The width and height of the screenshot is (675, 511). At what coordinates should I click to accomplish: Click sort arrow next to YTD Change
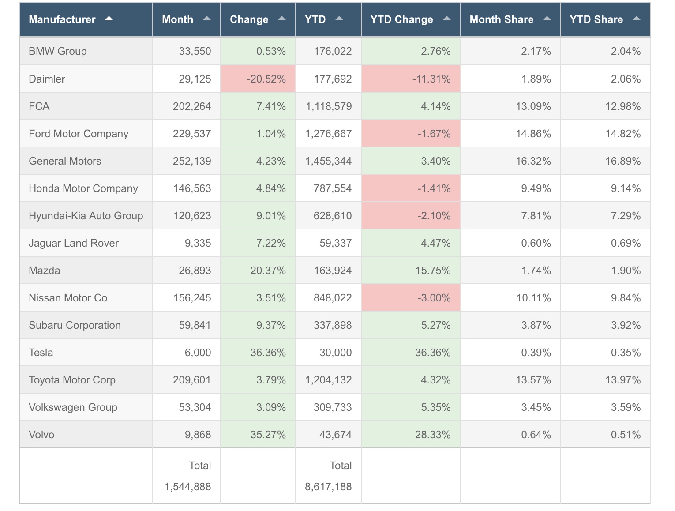pos(446,19)
